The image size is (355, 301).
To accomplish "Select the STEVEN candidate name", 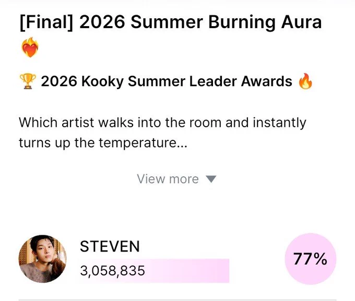I will (x=110, y=246).
